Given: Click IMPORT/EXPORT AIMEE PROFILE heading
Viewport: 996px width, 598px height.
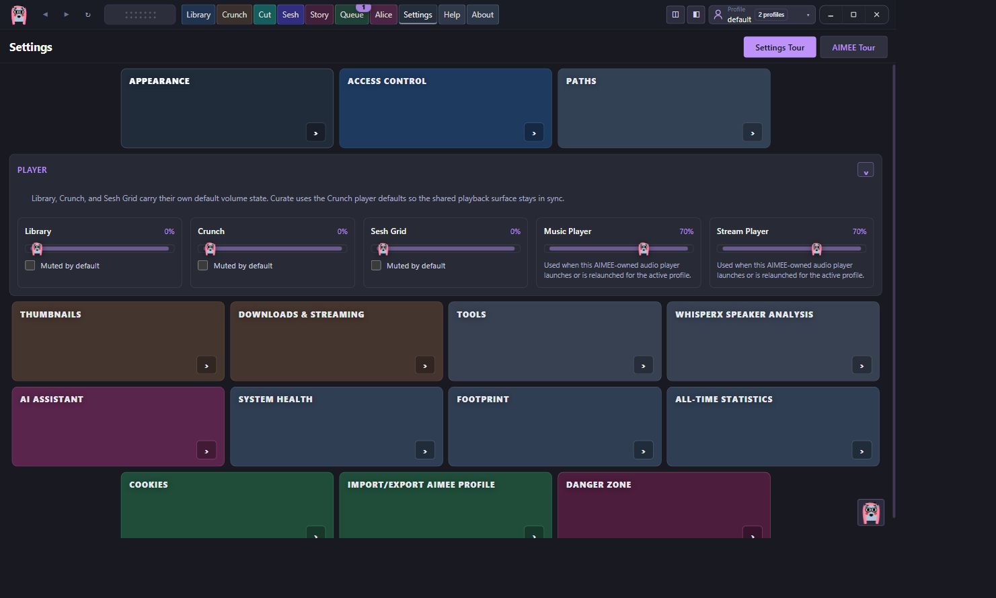Looking at the screenshot, I should pyautogui.click(x=421, y=484).
